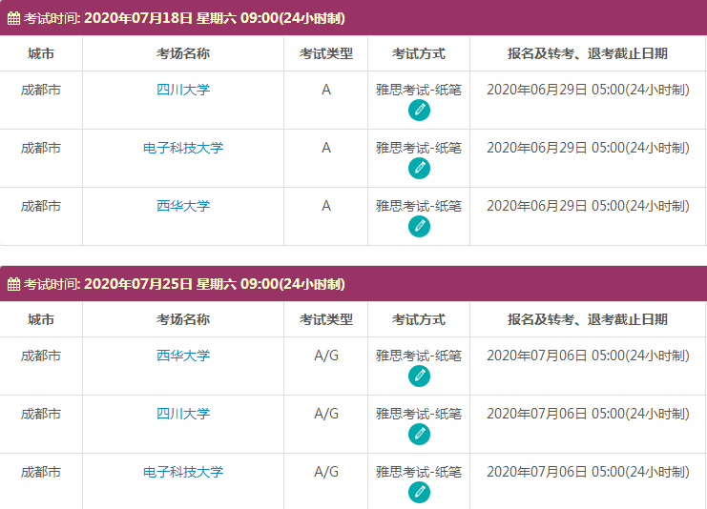Image resolution: width=707 pixels, height=509 pixels.
Task: Open 电子科技大学 link in the 07月25日 table
Action: coord(183,472)
